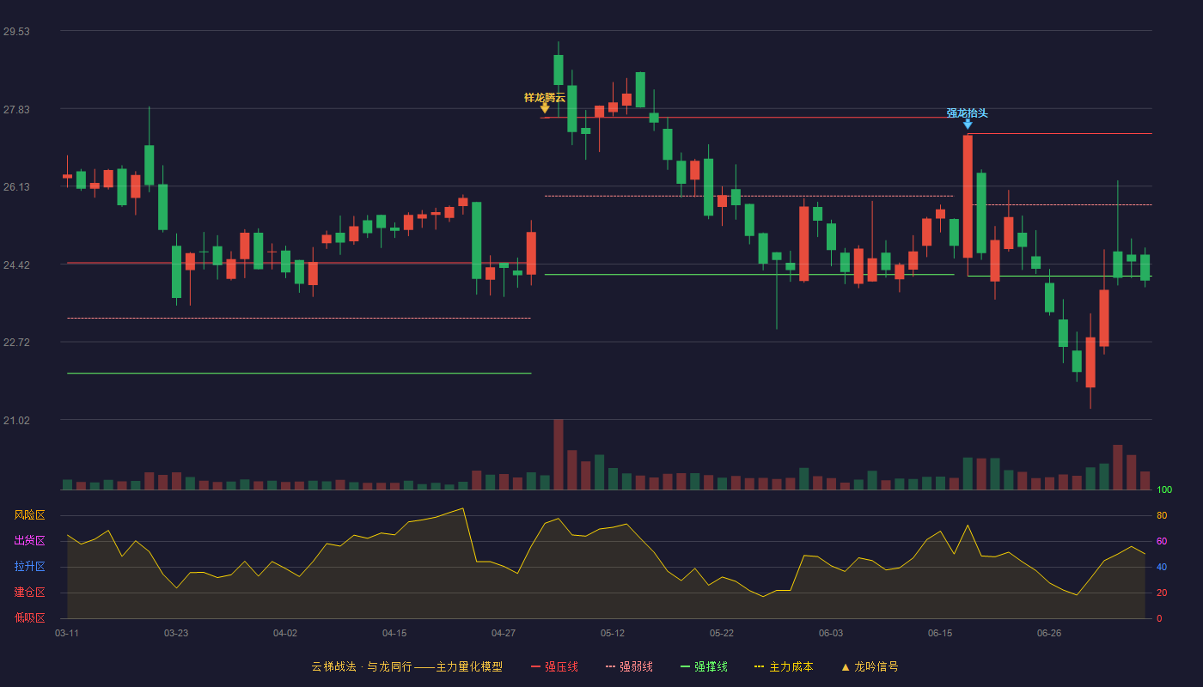This screenshot has height=687, width=1203.
Task: Hide the 龙吟信号 series via legend label
Action: [x=876, y=667]
